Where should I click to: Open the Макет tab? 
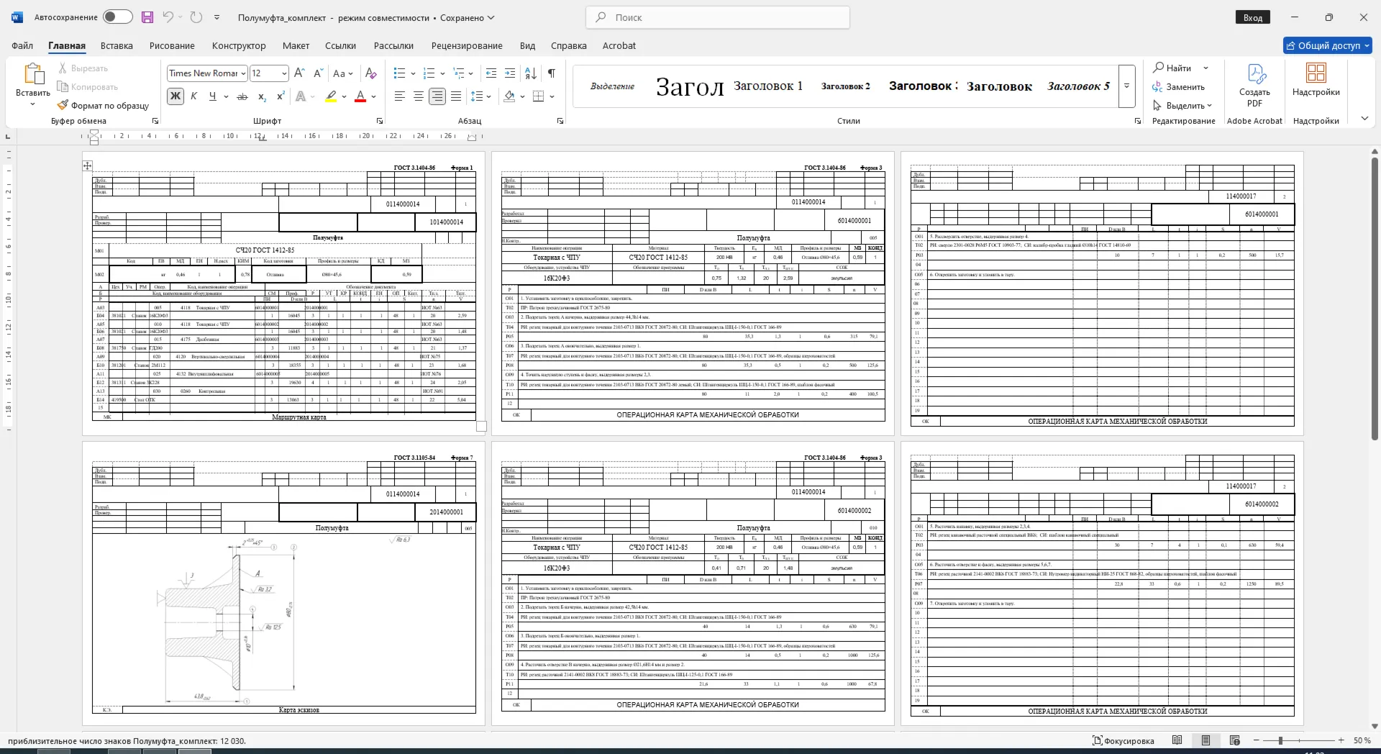tap(296, 45)
